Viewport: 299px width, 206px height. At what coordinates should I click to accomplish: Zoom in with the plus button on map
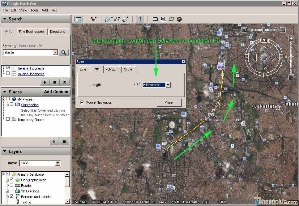click(x=291, y=39)
